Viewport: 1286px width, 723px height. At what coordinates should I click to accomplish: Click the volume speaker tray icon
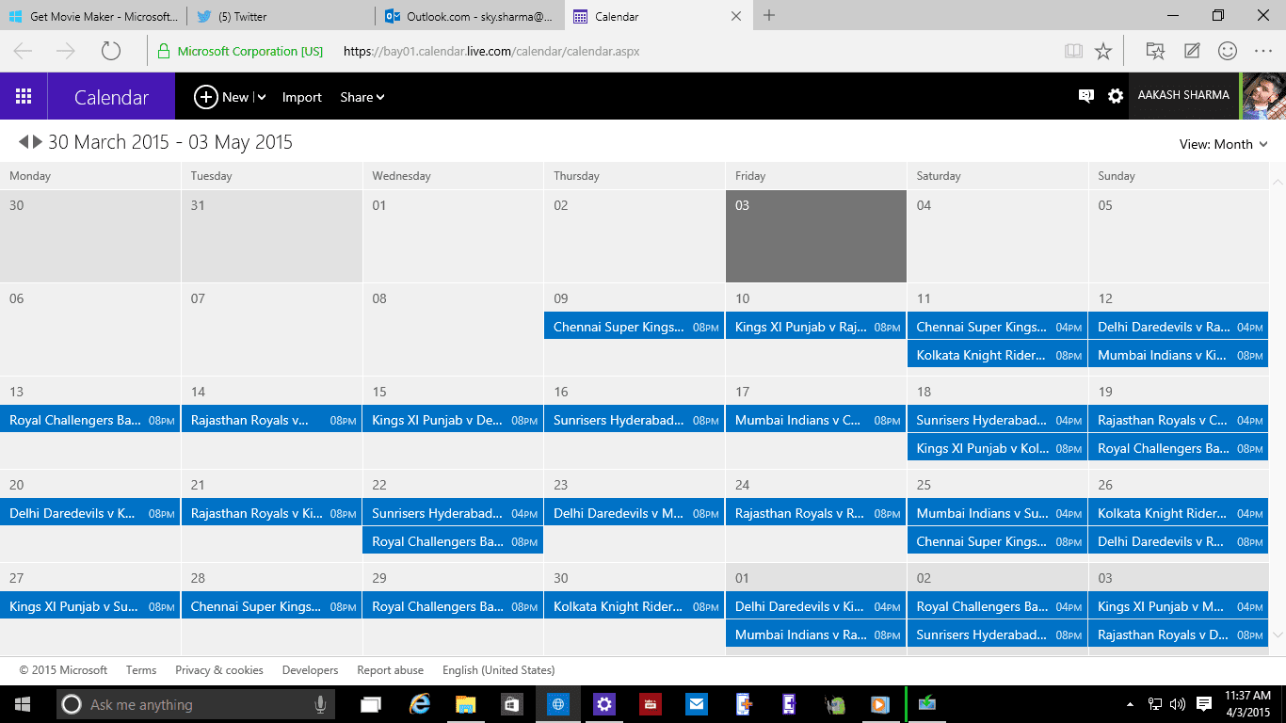click(1178, 704)
